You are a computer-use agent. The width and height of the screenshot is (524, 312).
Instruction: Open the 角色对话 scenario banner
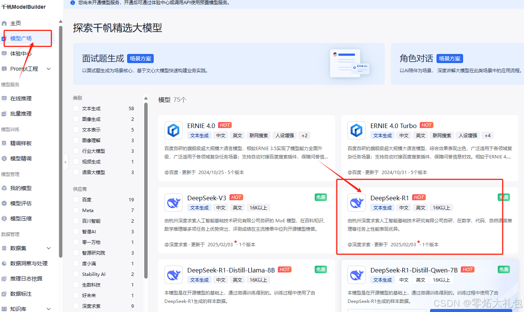457,64
